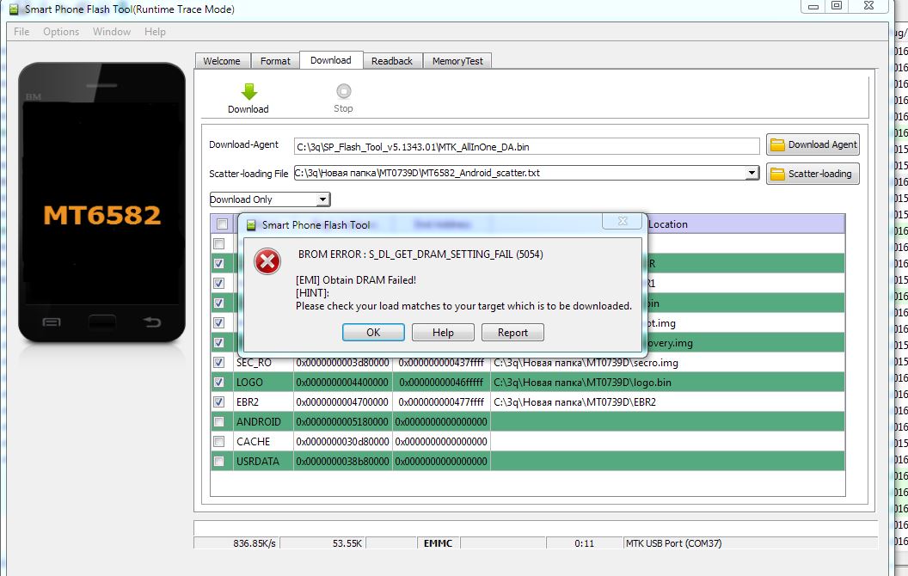Viewport: 908px width, 576px height.
Task: Open the Scatter-loading File path dropdown
Action: [752, 173]
